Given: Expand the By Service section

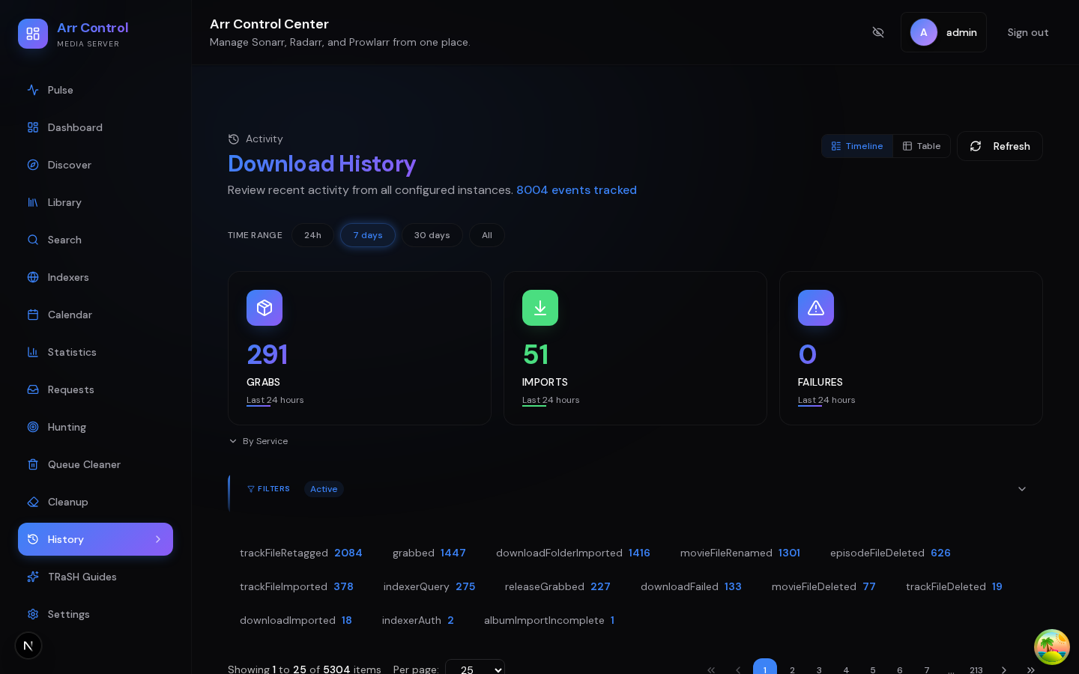Looking at the screenshot, I should pyautogui.click(x=259, y=441).
